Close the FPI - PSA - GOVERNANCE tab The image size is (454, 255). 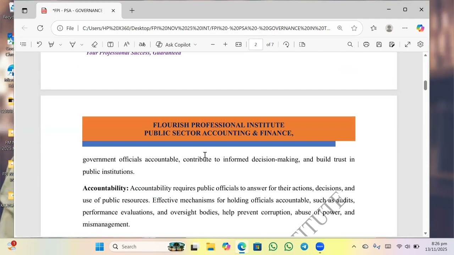tap(113, 11)
